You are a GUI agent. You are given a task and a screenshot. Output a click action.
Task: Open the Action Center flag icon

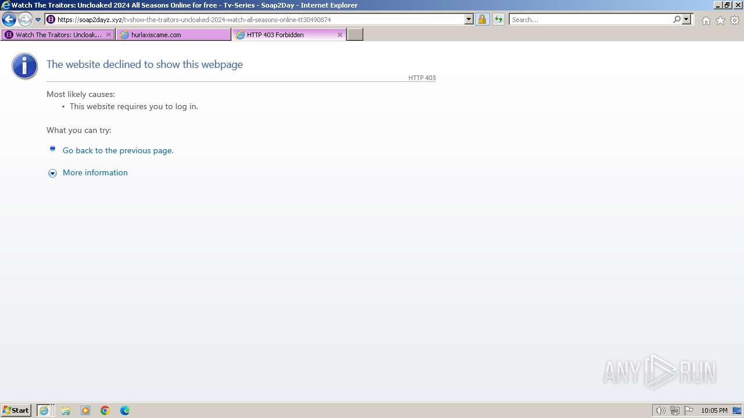[x=689, y=410]
